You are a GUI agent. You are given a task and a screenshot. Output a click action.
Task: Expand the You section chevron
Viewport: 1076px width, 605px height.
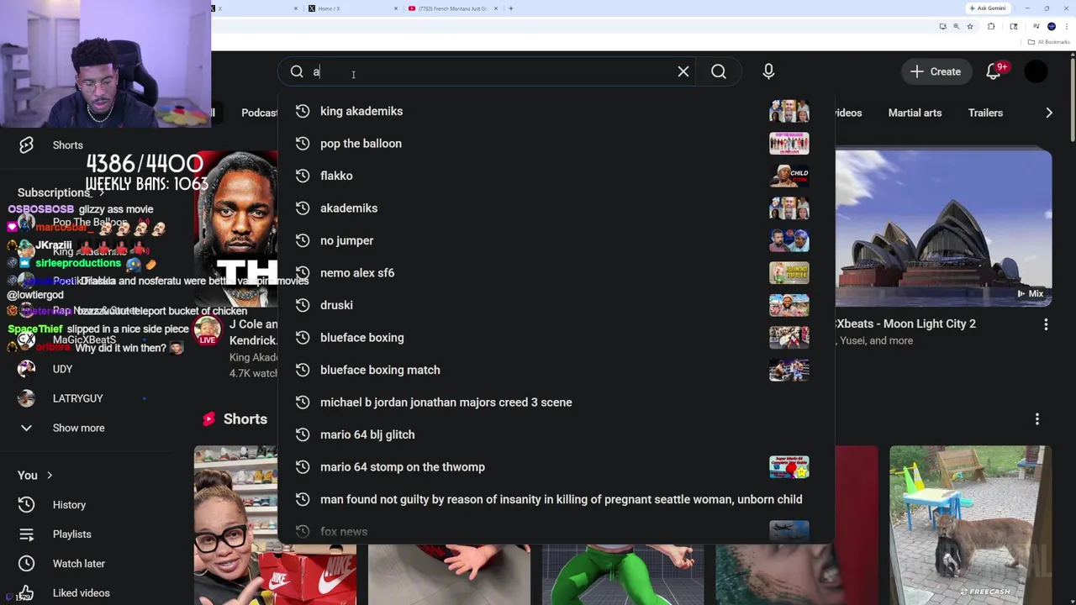coord(50,476)
